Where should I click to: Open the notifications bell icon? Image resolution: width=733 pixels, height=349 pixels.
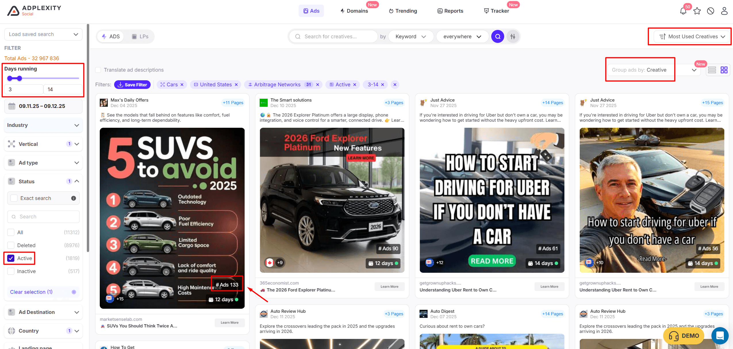(x=683, y=11)
